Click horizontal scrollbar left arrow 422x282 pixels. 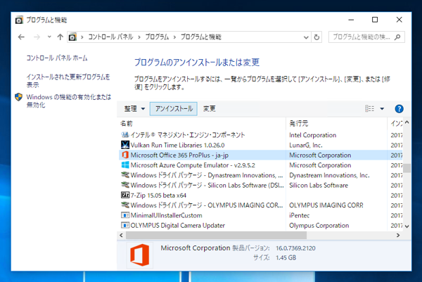tap(122, 236)
